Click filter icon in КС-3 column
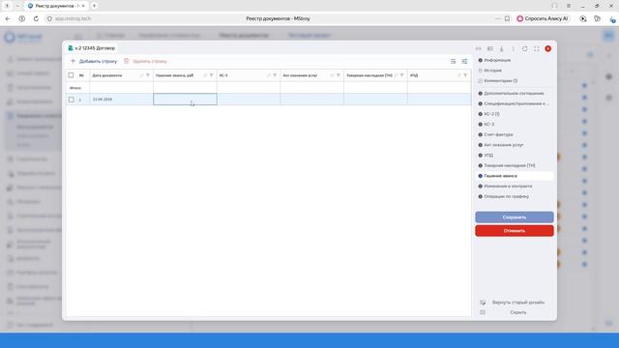 (x=275, y=75)
